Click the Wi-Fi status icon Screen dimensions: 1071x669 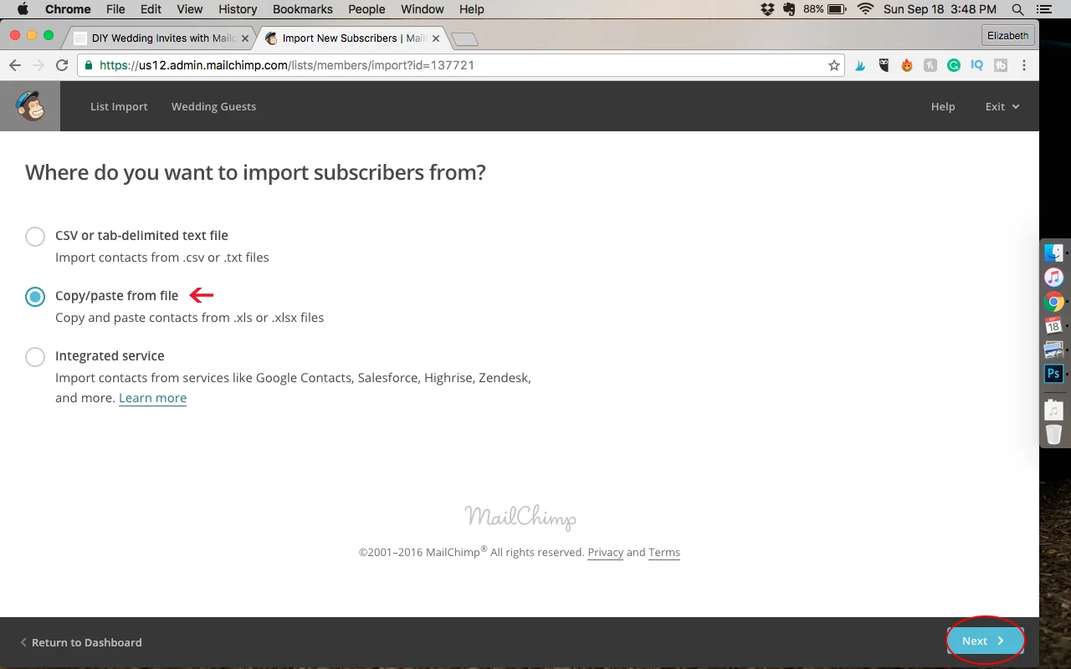[866, 9]
